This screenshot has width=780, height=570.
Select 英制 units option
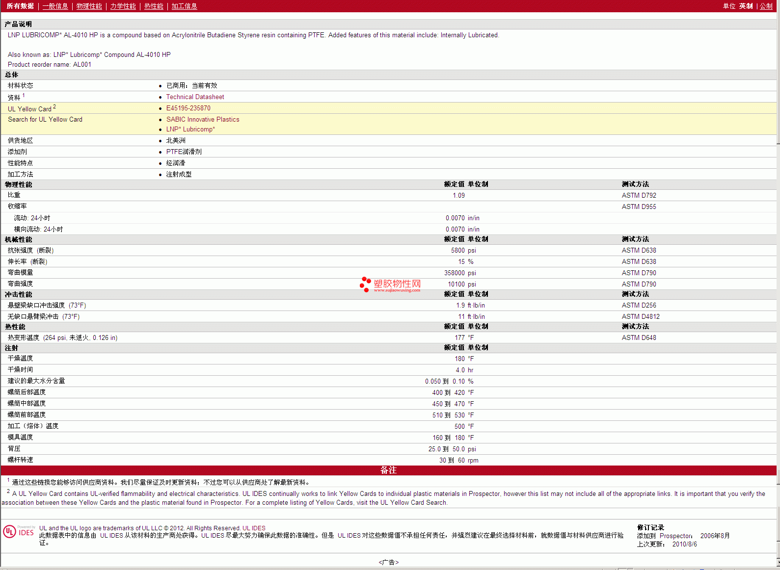point(746,6)
